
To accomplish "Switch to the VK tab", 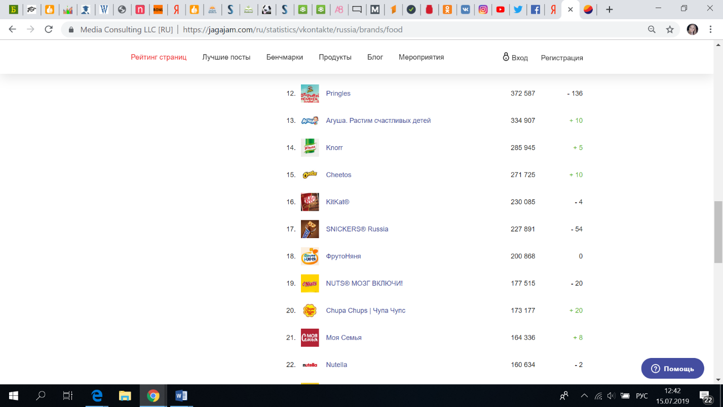I will 465,10.
